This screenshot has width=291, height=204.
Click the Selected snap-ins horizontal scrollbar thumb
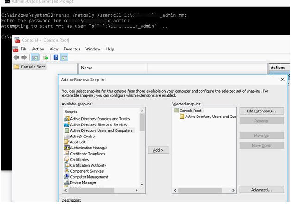(x=200, y=190)
